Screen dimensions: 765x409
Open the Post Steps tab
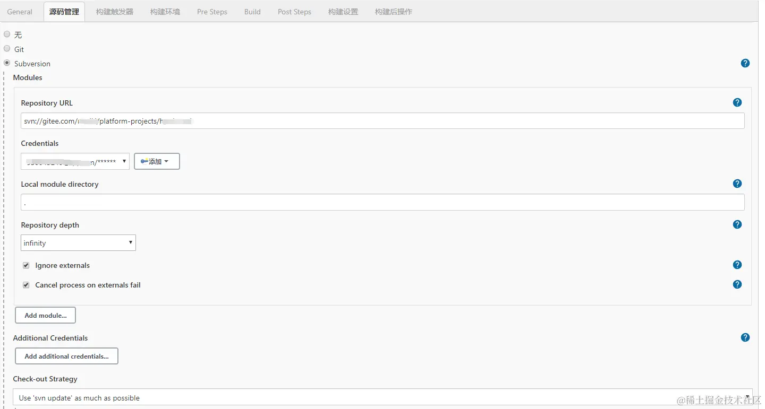click(x=294, y=11)
